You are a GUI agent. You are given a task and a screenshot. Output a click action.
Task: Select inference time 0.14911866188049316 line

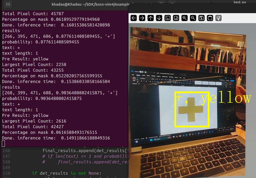click(x=56, y=138)
